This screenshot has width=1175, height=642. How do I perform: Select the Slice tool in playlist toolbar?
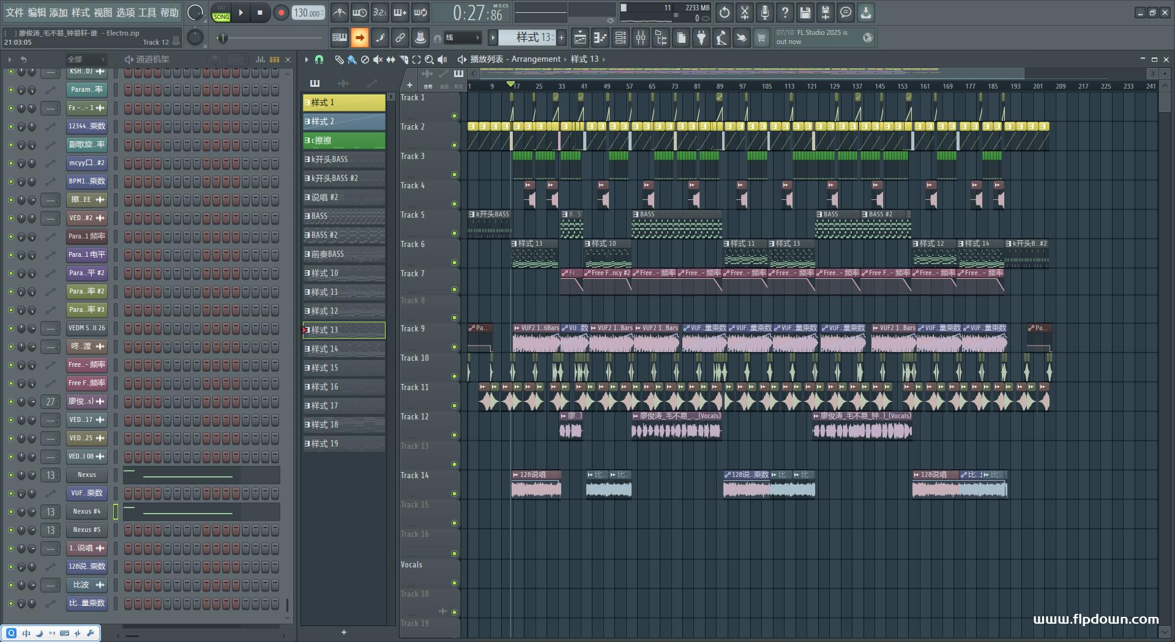[403, 59]
